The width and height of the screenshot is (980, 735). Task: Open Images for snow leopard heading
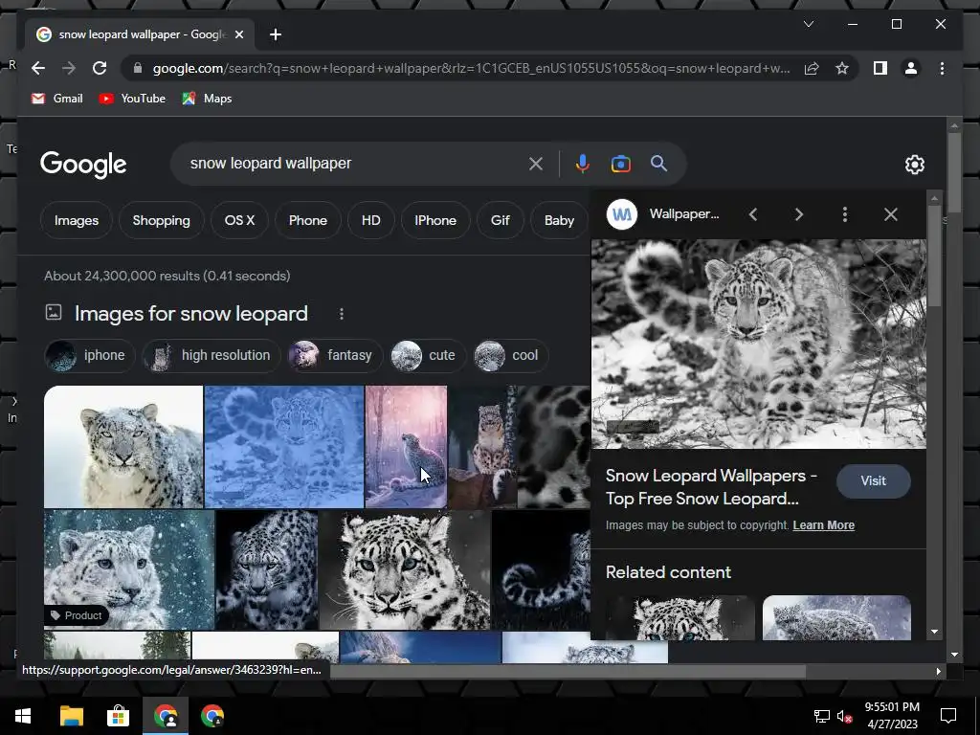[191, 313]
